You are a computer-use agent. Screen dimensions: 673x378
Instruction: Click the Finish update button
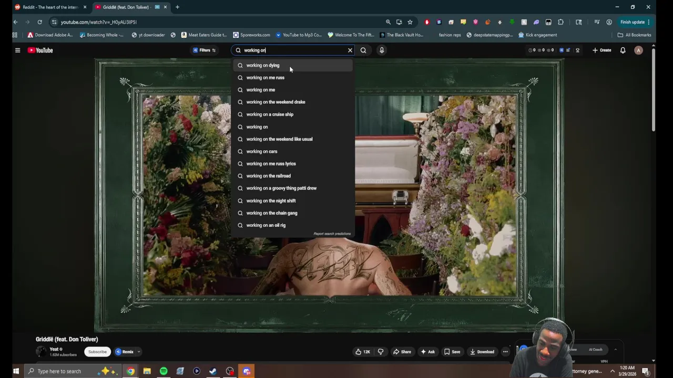pyautogui.click(x=635, y=22)
